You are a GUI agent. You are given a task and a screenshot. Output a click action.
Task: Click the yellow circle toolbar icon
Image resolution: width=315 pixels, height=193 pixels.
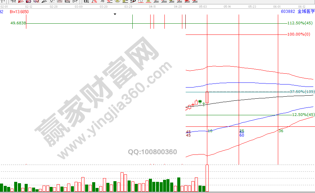click(x=117, y=1)
